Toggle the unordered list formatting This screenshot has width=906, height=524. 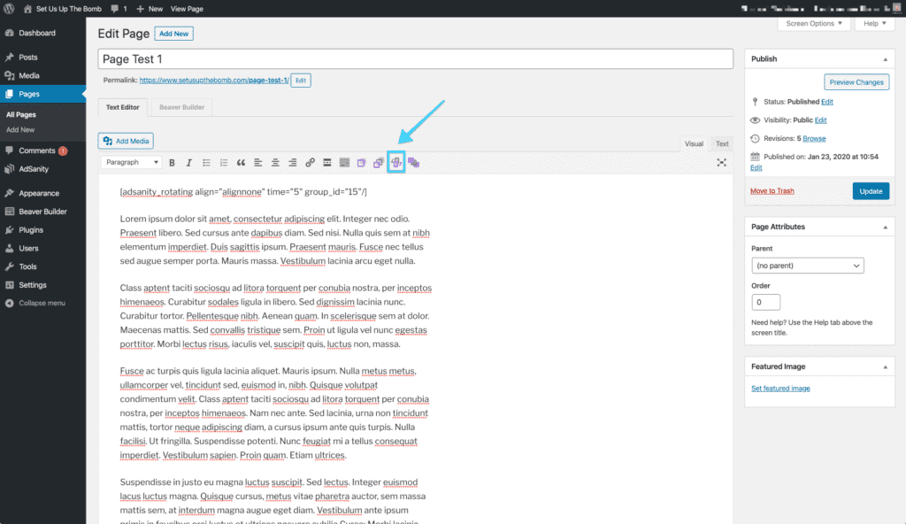pyautogui.click(x=206, y=162)
